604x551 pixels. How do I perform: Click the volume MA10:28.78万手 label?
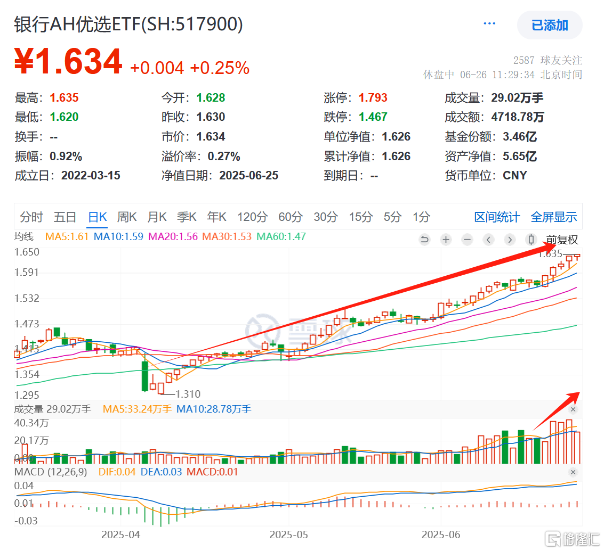[214, 409]
